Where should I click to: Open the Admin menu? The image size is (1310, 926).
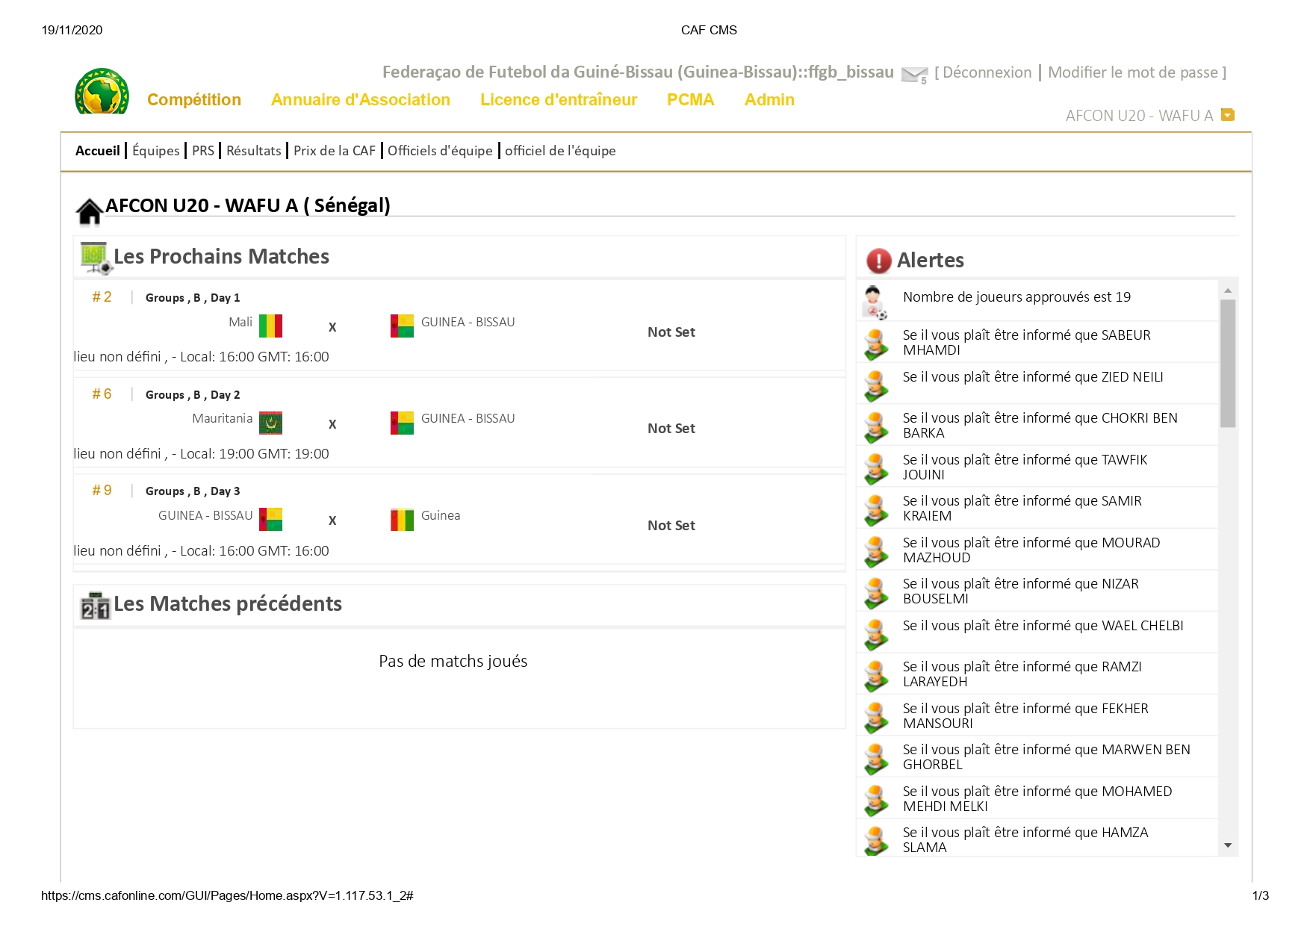coord(769,100)
